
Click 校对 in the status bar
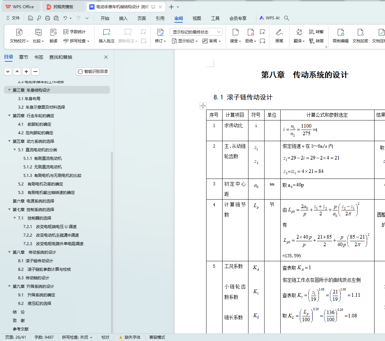(x=105, y=337)
